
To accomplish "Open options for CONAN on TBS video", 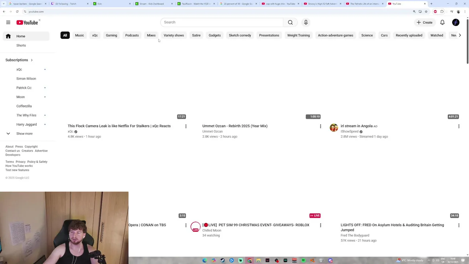I will pyautogui.click(x=186, y=225).
